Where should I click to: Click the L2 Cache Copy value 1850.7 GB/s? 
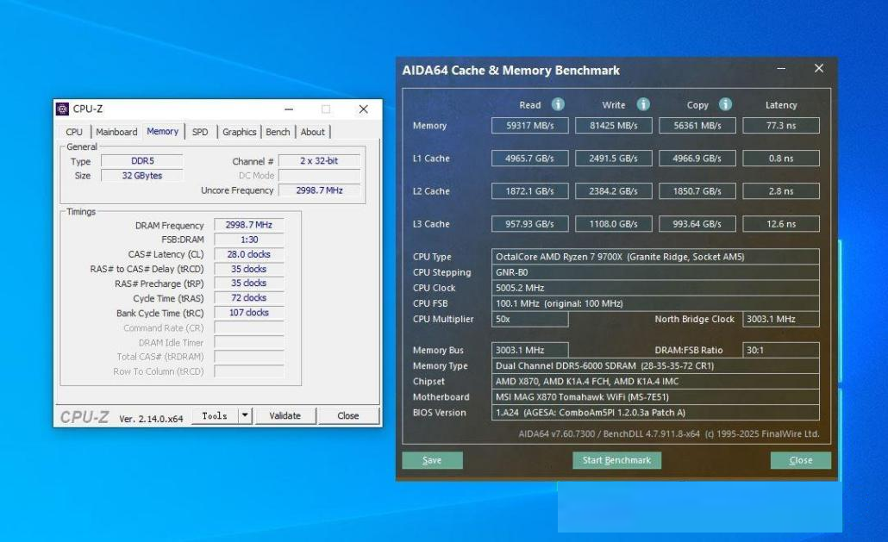click(x=697, y=191)
